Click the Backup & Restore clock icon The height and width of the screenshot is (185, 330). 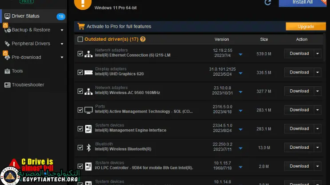click(x=8, y=30)
